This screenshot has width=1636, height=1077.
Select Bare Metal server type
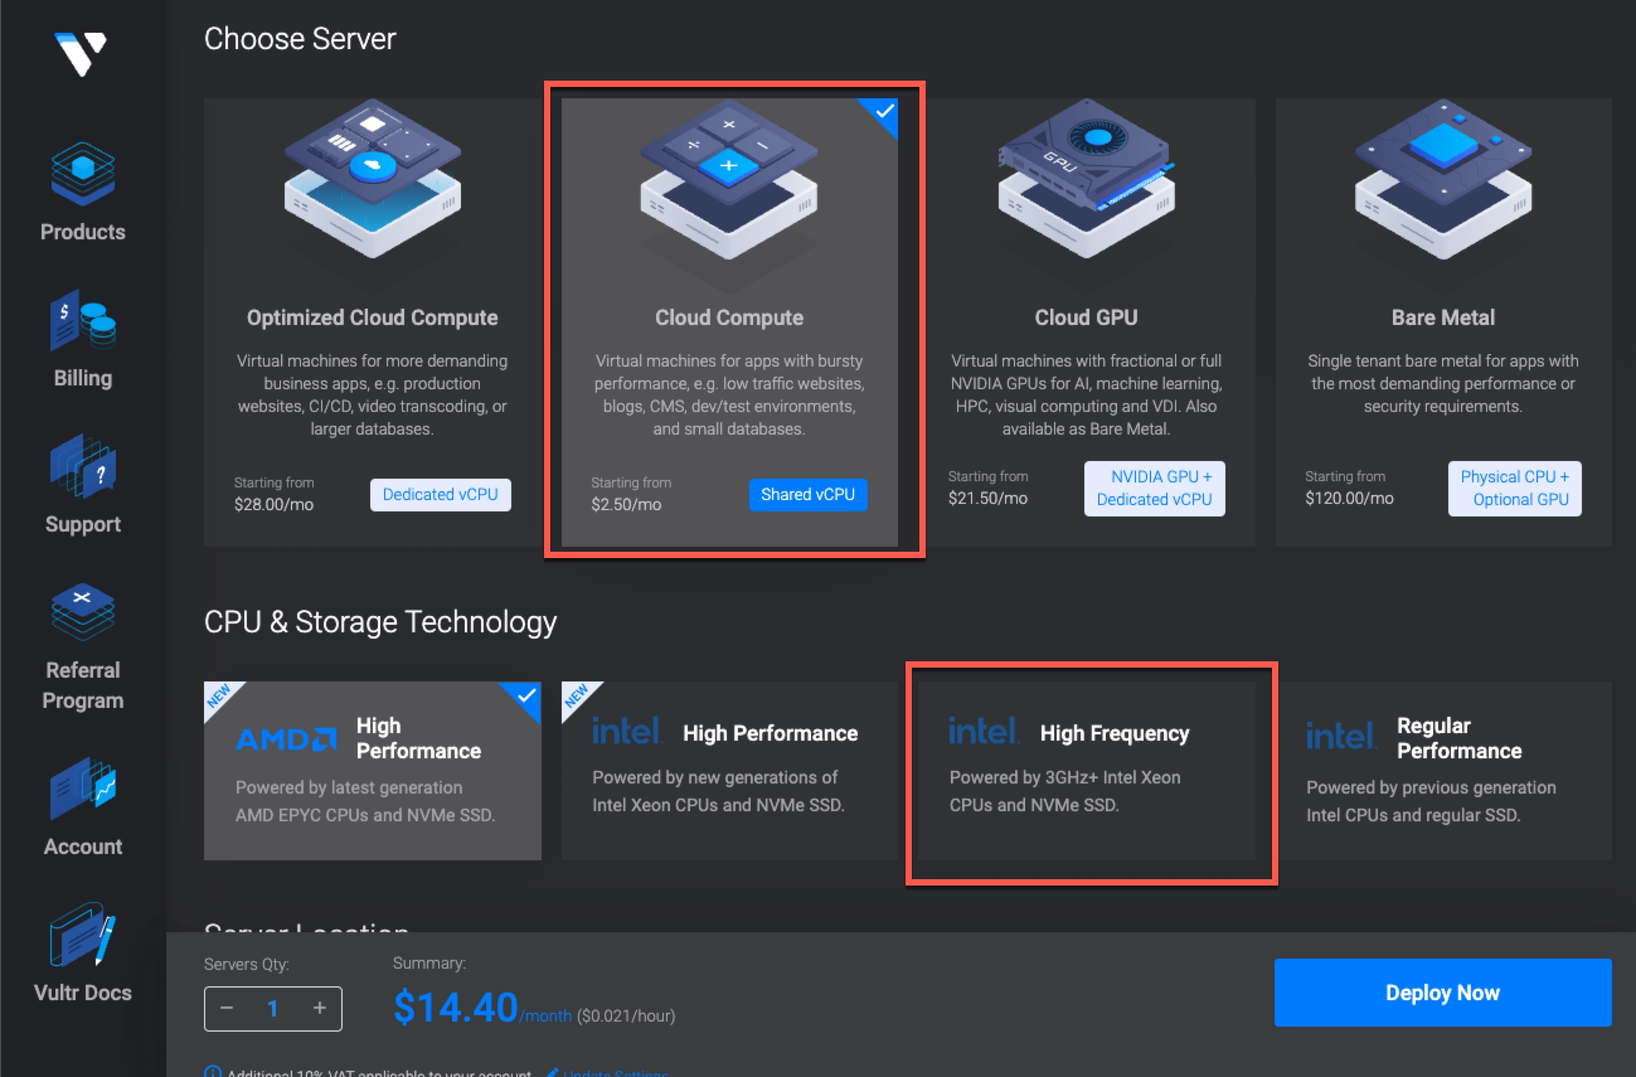click(1443, 317)
